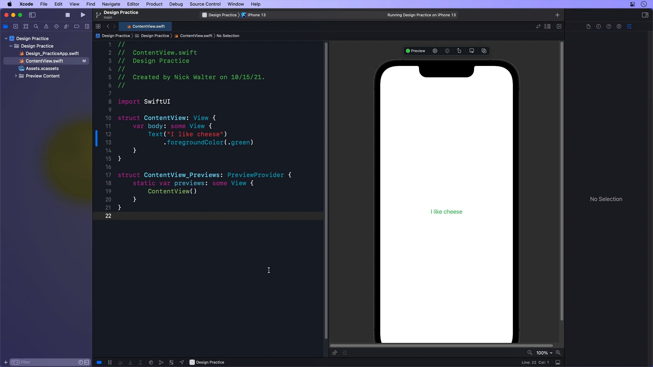Duplicate the preview
The height and width of the screenshot is (367, 653).
pyautogui.click(x=484, y=51)
